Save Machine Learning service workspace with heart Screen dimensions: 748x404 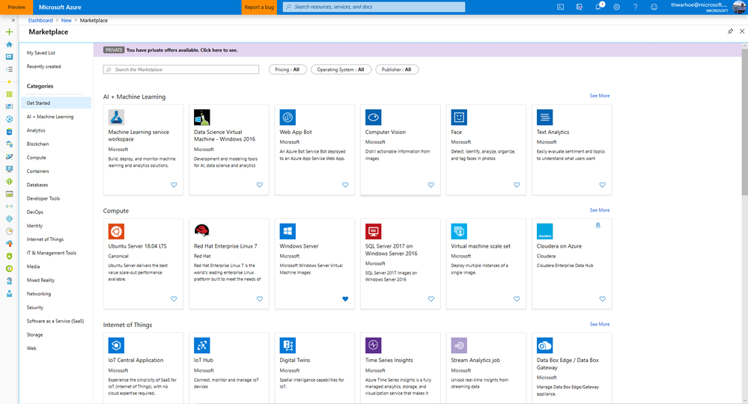pyautogui.click(x=174, y=185)
